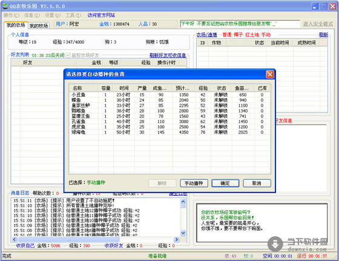Open the 工具 menu
This screenshot has height=261, width=339.
click(x=73, y=15)
